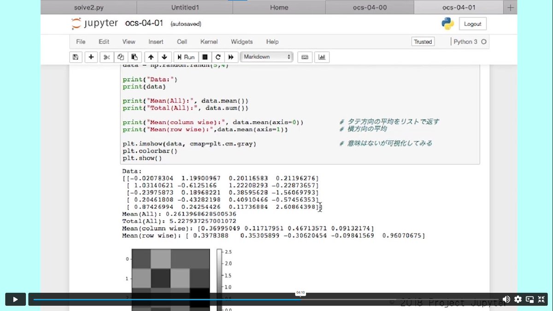Save notebook with the floppy disk icon
The width and height of the screenshot is (553, 311).
[76, 57]
